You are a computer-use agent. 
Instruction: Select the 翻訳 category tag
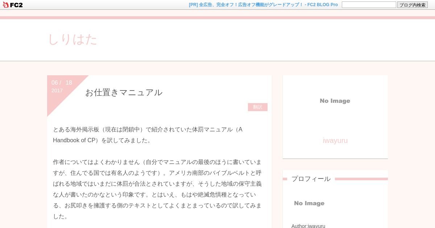(258, 107)
